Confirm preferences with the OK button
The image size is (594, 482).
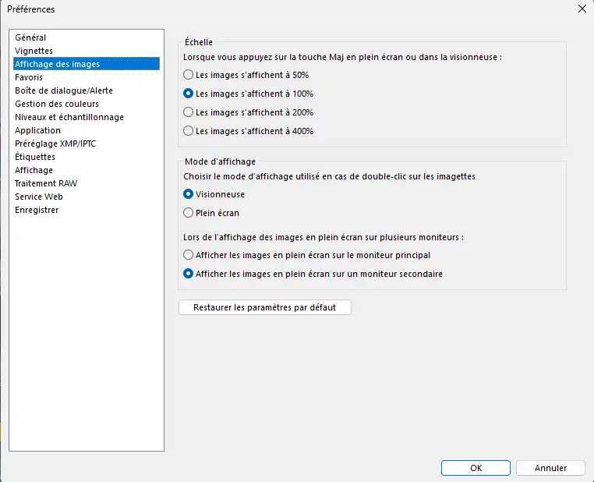click(x=476, y=468)
